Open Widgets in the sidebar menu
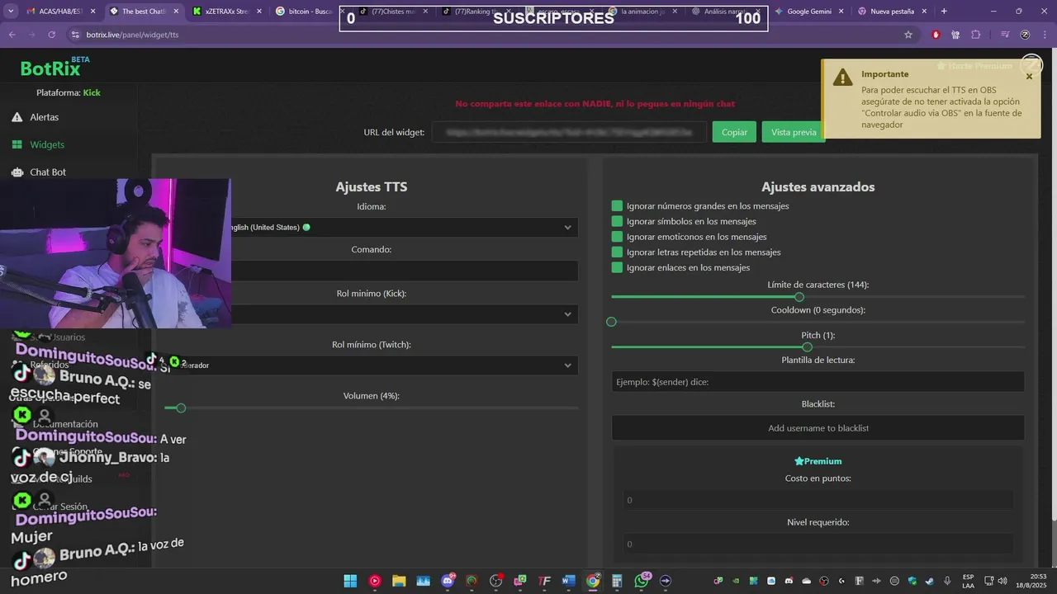Viewport: 1057px width, 594px height. 47,144
